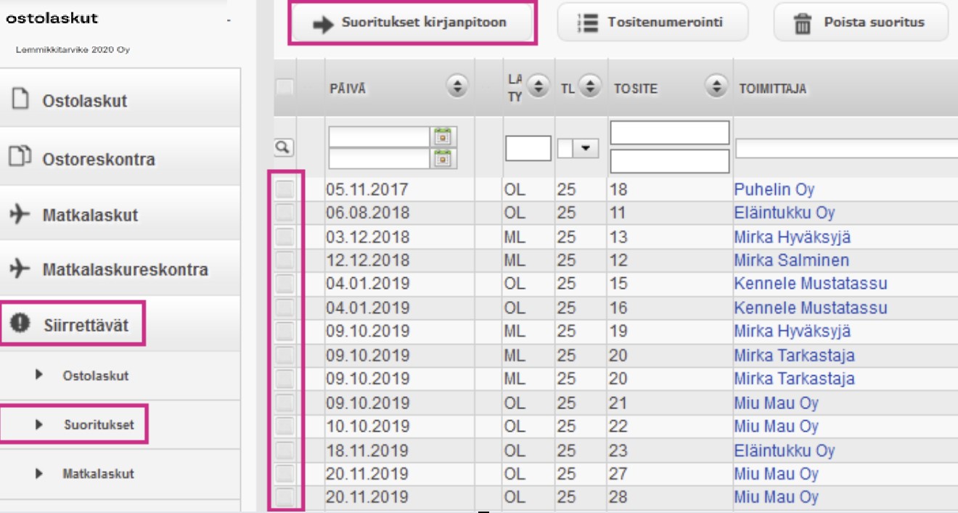Click numbered list icon on Tositenumerointi button
The width and height of the screenshot is (958, 513).
pos(586,22)
